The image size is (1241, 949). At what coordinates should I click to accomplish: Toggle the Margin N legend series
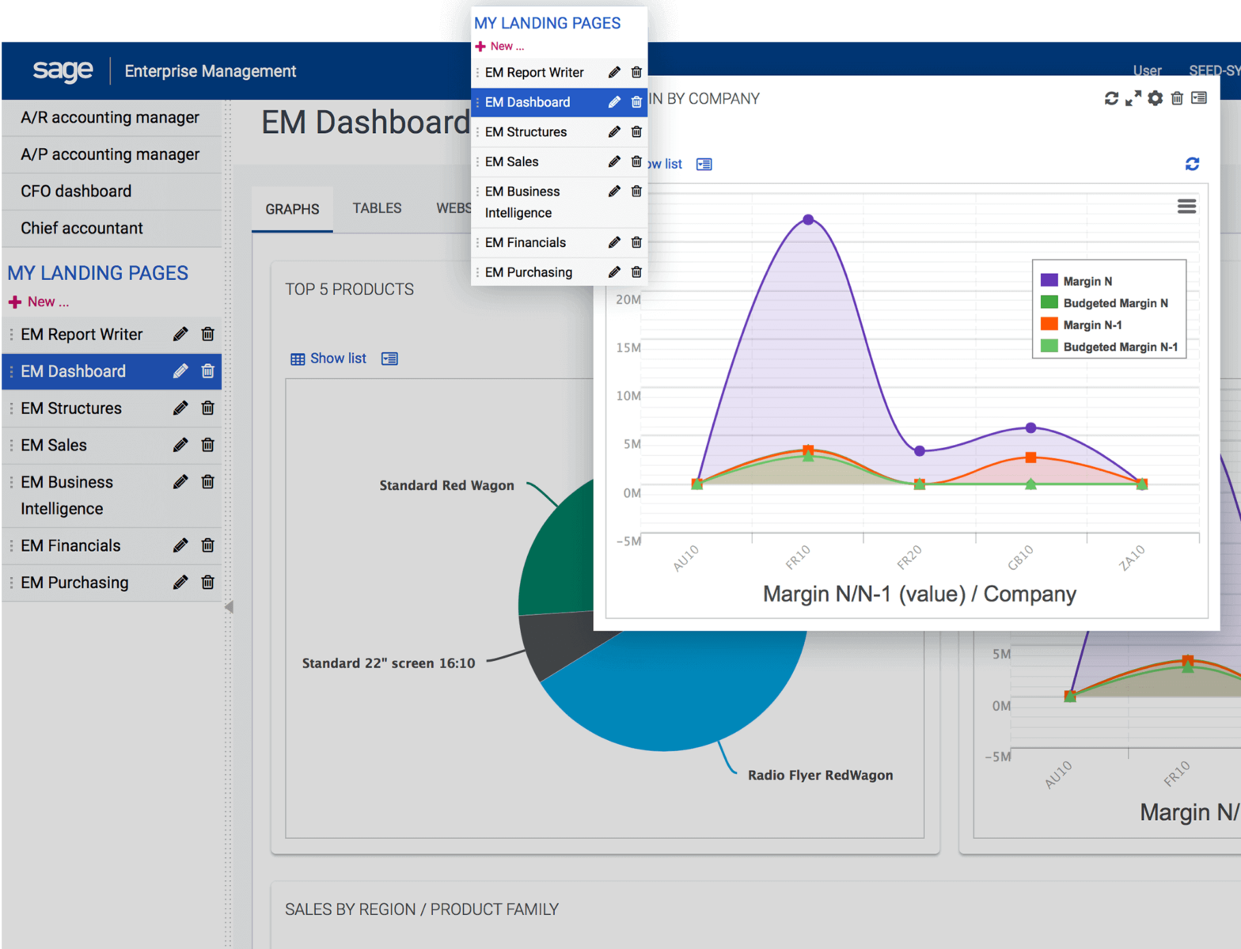point(1087,281)
